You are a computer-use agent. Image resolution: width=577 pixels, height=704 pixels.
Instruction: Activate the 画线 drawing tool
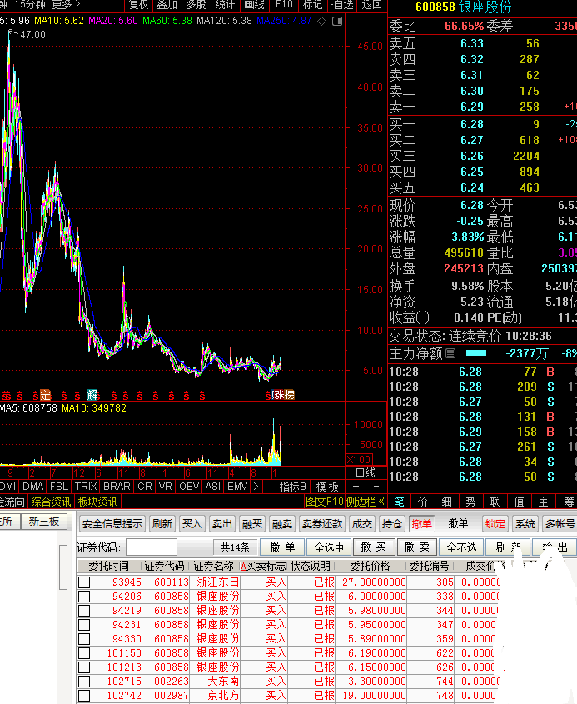pyautogui.click(x=255, y=5)
